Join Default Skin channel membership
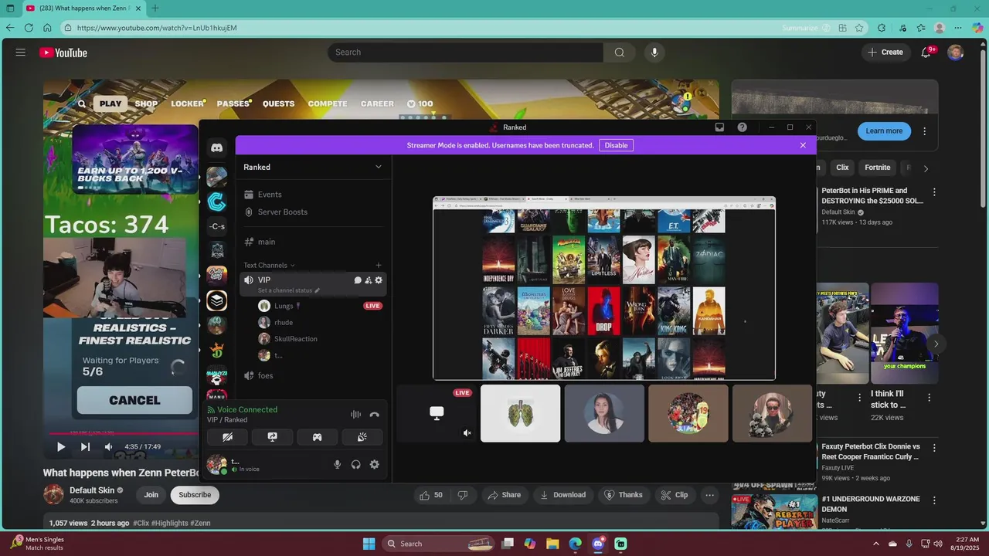This screenshot has width=989, height=556. [x=151, y=495]
